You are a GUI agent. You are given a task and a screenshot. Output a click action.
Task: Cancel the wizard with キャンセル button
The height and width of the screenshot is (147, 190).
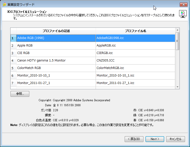(x=175, y=139)
